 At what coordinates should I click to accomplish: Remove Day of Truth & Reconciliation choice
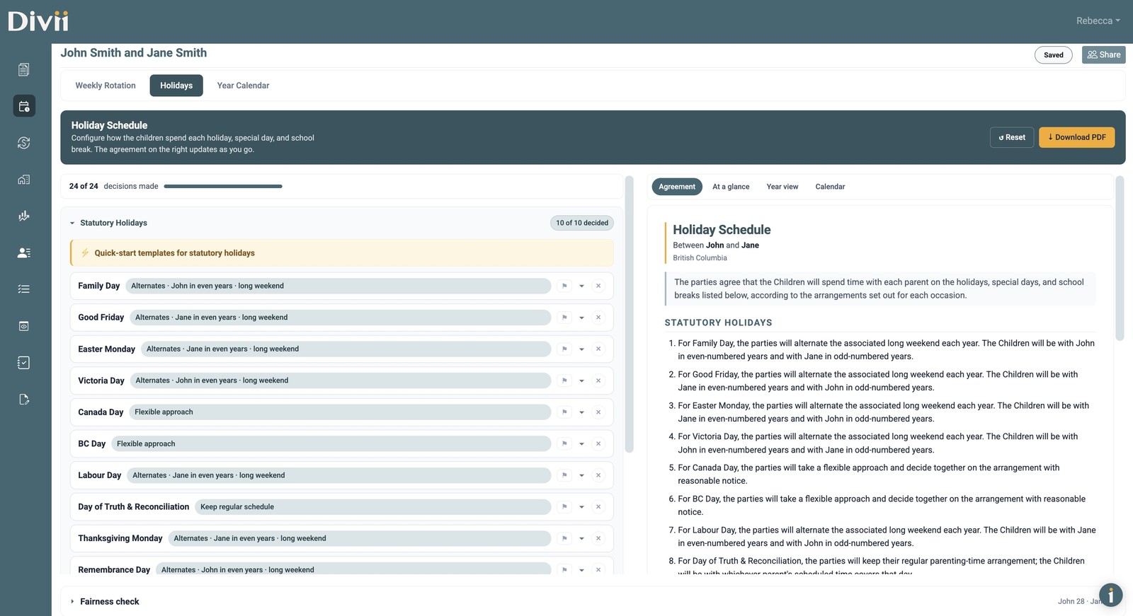coord(598,506)
